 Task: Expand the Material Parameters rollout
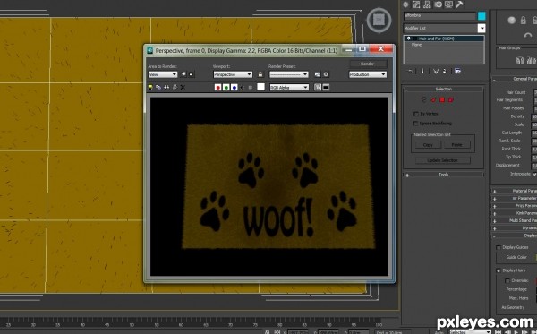[x=515, y=191]
